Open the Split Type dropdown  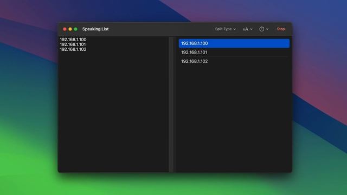pos(226,29)
